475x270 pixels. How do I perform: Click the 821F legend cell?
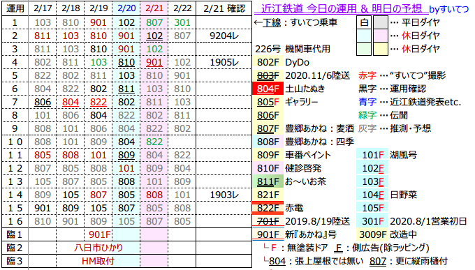point(268,195)
